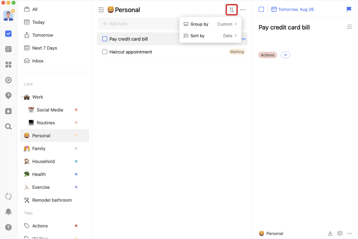Click the Sync arrows icon
Screen dimensions: 358x239
pos(8,196)
